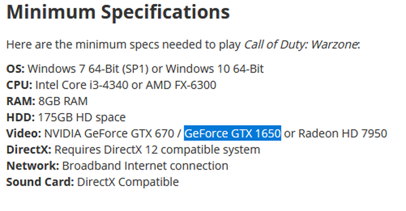Click the Broadband Internet connection text

point(145,166)
